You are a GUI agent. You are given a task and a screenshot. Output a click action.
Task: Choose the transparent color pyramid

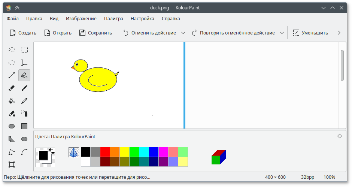click(74, 153)
